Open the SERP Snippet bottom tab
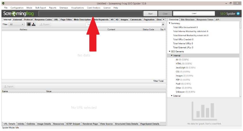This screenshot has height=131, width=243. pyautogui.click(x=73, y=124)
